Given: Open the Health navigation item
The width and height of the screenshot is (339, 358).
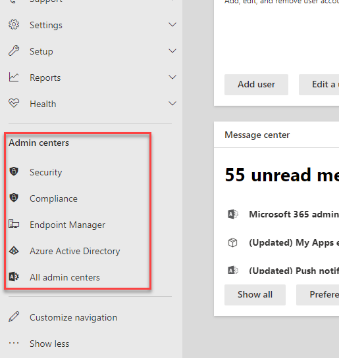Looking at the screenshot, I should (91, 104).
